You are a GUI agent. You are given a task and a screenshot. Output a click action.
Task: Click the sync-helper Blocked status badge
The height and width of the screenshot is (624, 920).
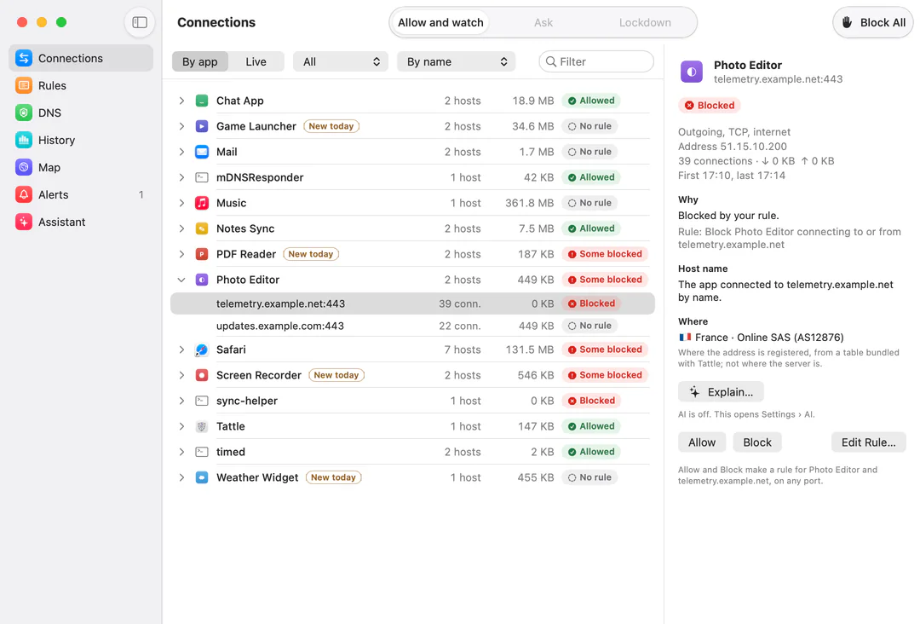coord(591,401)
